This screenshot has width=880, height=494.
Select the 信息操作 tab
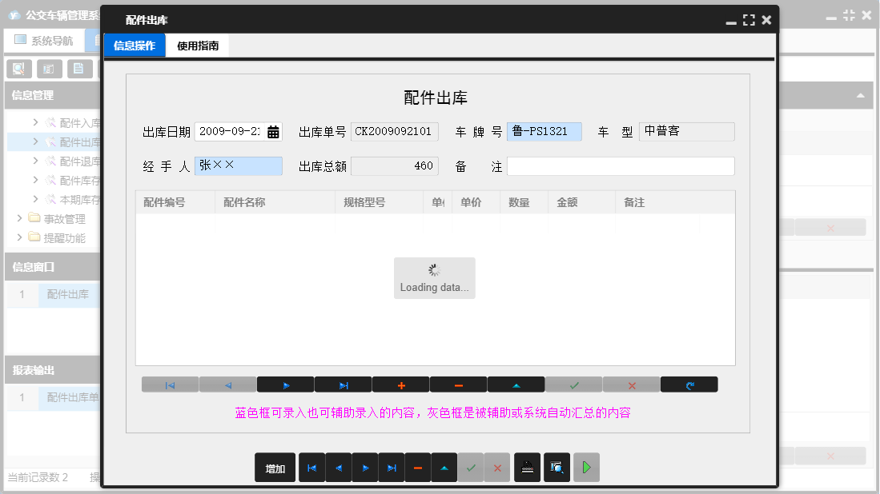click(134, 46)
